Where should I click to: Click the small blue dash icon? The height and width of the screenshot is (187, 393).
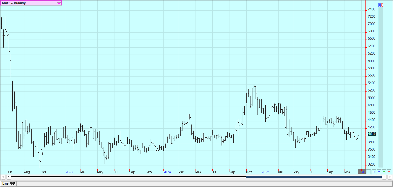[379, 172]
